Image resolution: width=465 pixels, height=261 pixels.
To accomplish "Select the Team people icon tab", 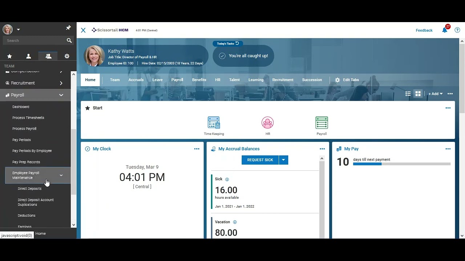I will [48, 56].
